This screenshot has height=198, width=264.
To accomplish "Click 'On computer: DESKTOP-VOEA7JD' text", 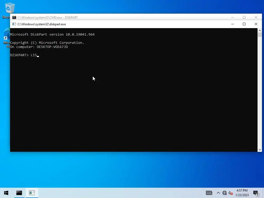I will (x=39, y=47).
